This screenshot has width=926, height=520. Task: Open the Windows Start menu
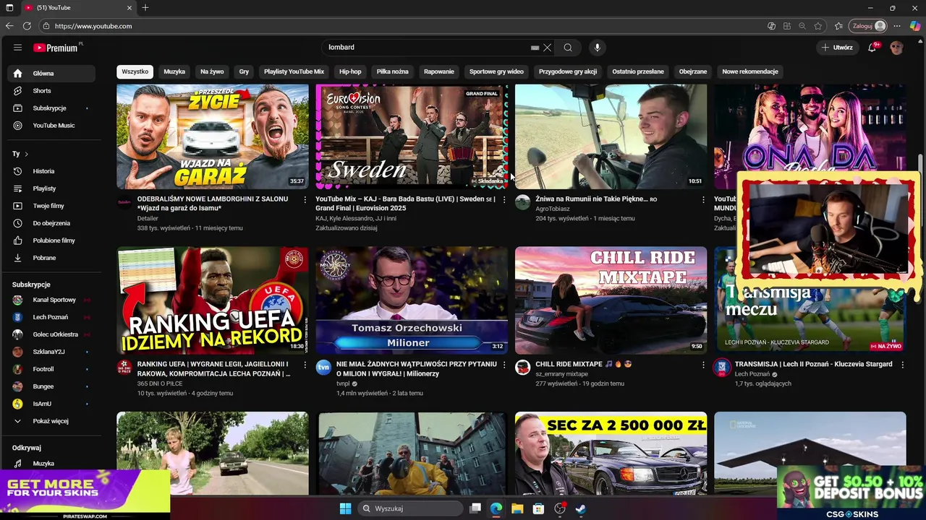(345, 508)
